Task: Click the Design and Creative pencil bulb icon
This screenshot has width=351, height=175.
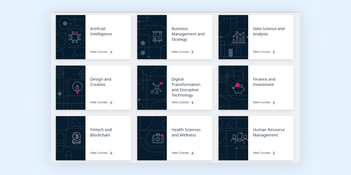Action: pyautogui.click(x=77, y=88)
